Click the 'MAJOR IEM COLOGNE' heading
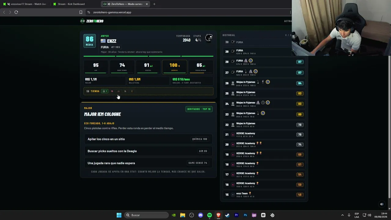 103,114
